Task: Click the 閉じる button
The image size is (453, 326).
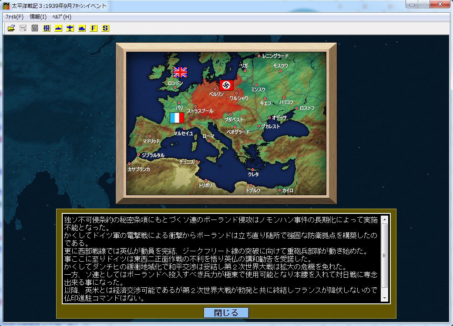Action: click(226, 313)
